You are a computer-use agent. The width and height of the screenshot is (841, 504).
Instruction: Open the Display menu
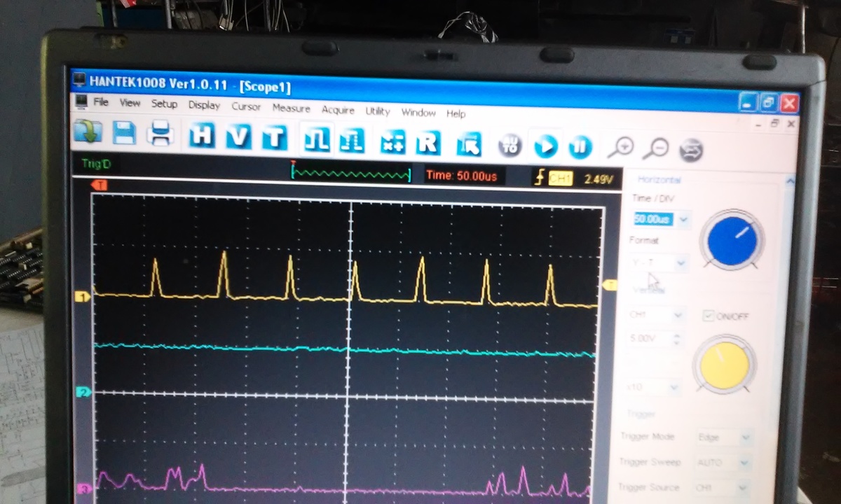[x=204, y=105]
